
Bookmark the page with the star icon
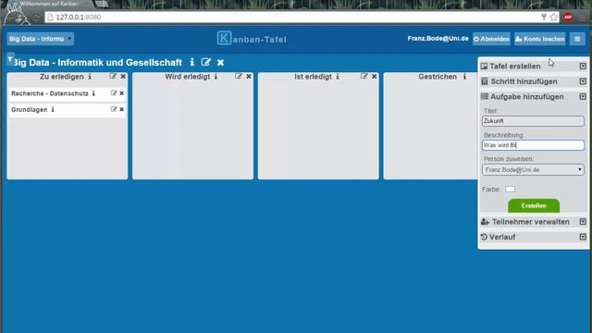[554, 17]
